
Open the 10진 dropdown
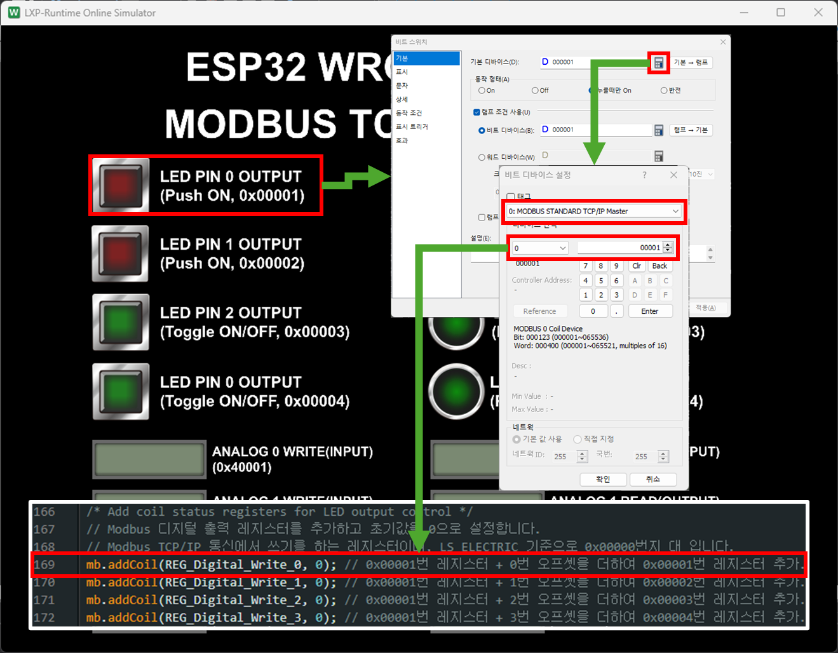(x=702, y=174)
